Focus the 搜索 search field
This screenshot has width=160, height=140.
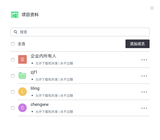click(80, 32)
